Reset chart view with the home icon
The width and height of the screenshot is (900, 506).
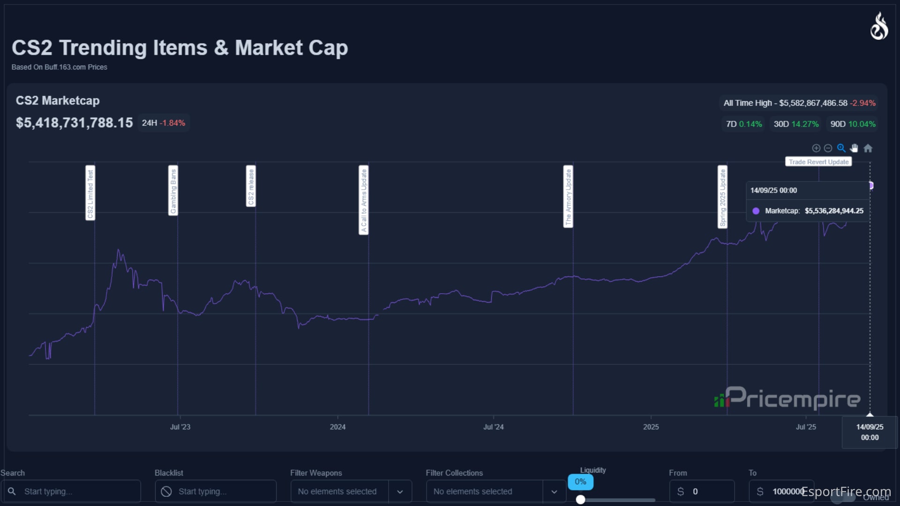tap(868, 148)
